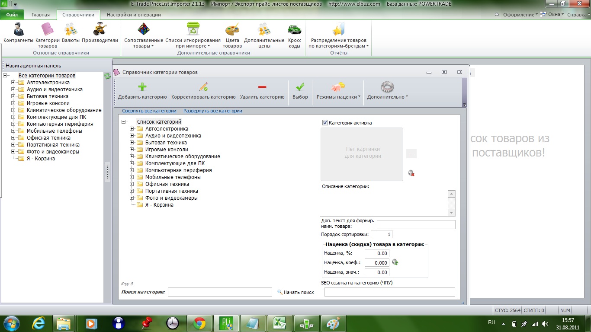The height and width of the screenshot is (332, 591).
Task: Click the Поиск категории input field
Action: pos(220,292)
